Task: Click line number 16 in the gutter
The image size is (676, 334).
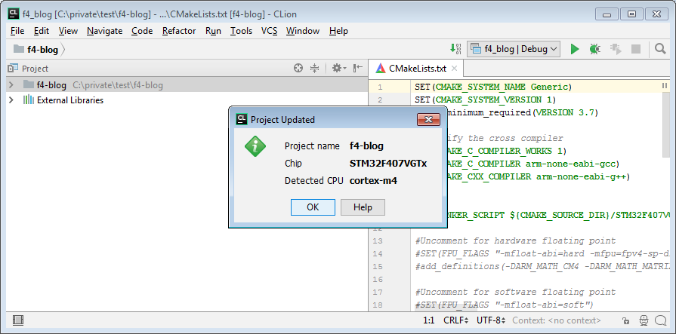Action: pyautogui.click(x=378, y=279)
